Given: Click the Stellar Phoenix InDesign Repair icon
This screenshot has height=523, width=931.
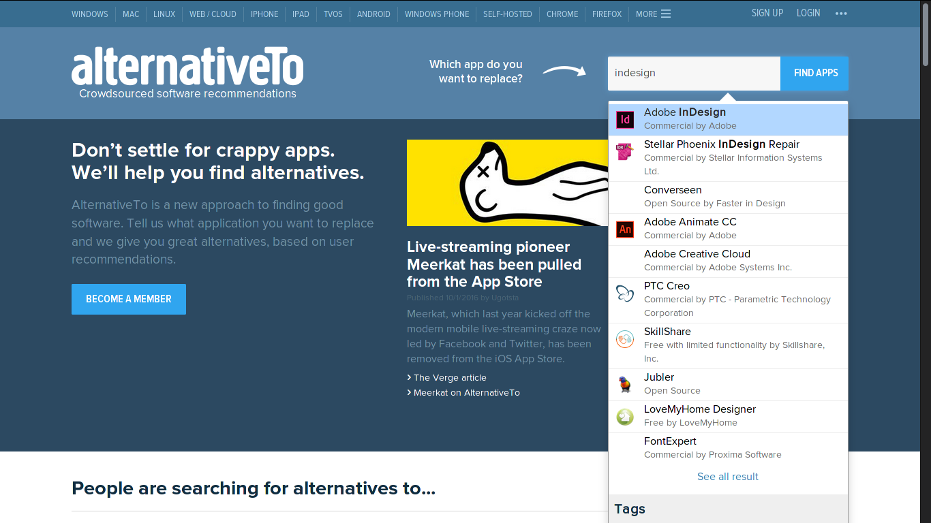Looking at the screenshot, I should [x=625, y=152].
